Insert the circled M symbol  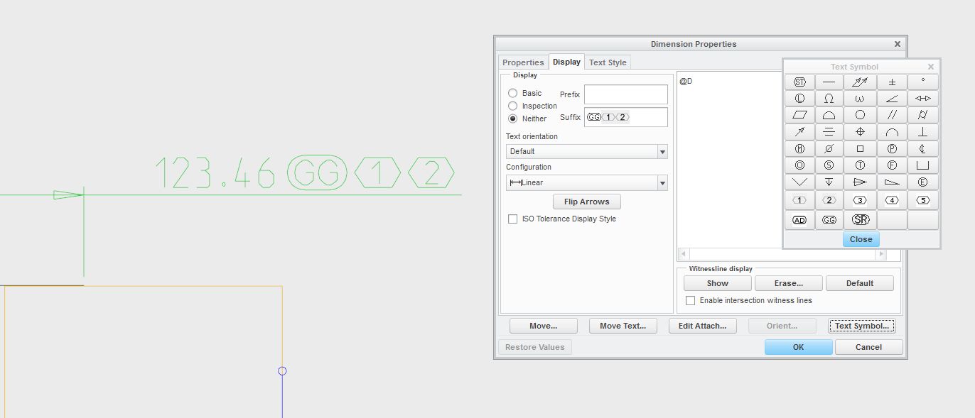click(799, 149)
